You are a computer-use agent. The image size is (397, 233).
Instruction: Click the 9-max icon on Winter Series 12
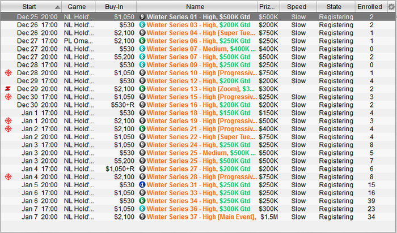(142, 81)
